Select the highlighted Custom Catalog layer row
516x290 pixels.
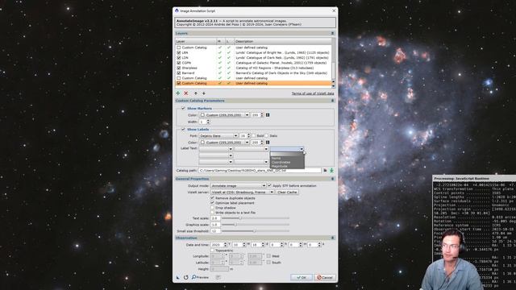tap(253, 83)
